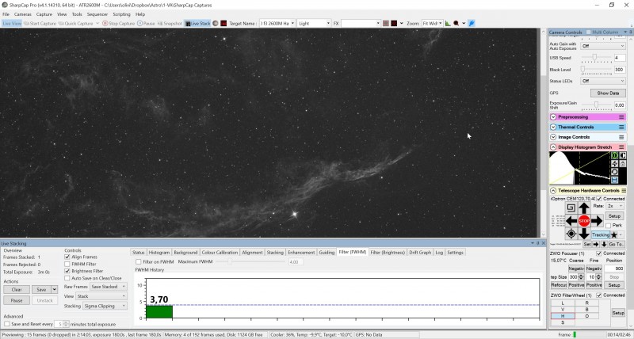Click the Snapshot toolbar button
This screenshot has width=634, height=339.
170,24
